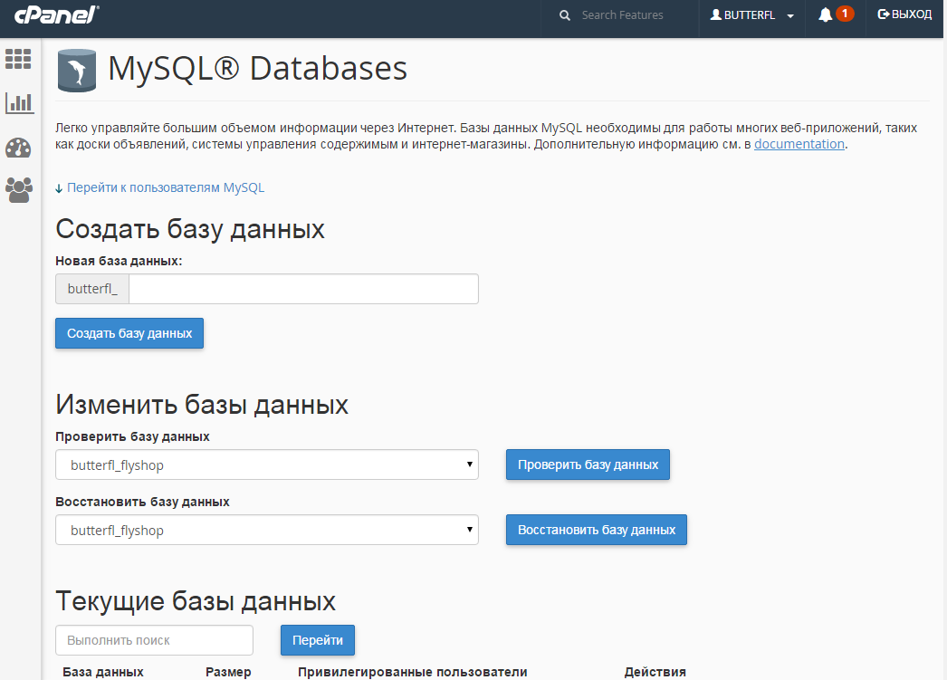Click the notifications bell icon
Viewport: 947px width, 680px height.
click(x=825, y=15)
